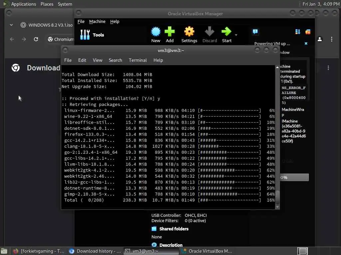Click Chromium forward navigation arrow

[24, 39]
